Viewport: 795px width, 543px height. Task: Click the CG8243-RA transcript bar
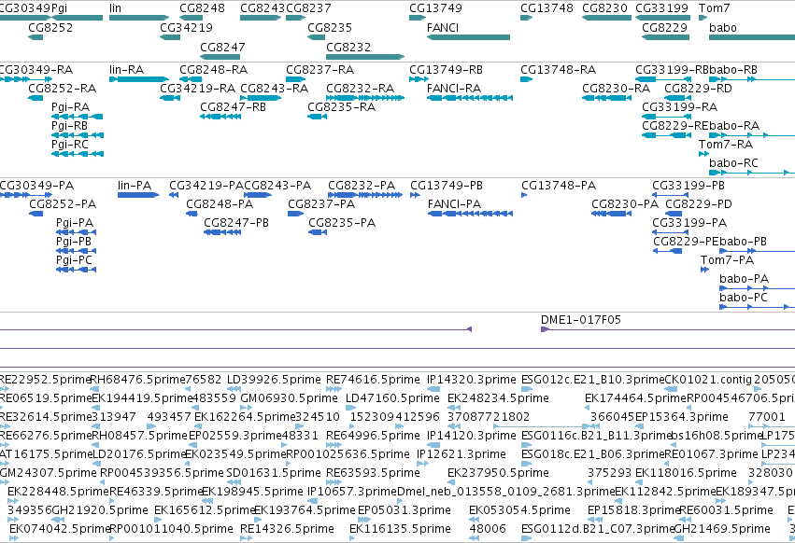(x=261, y=98)
